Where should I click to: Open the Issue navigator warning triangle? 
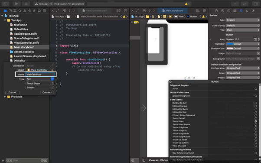[x=25, y=11]
